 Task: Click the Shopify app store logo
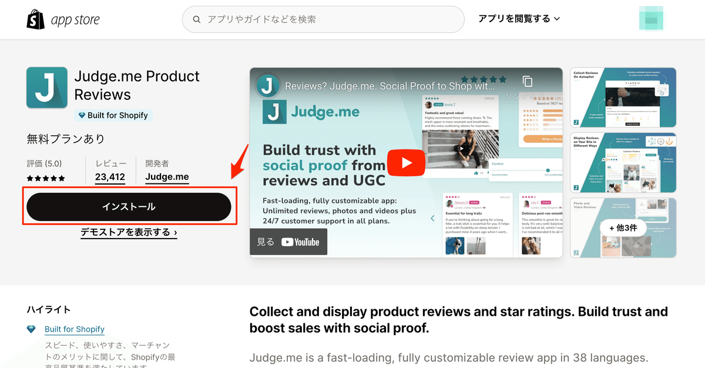coord(63,19)
